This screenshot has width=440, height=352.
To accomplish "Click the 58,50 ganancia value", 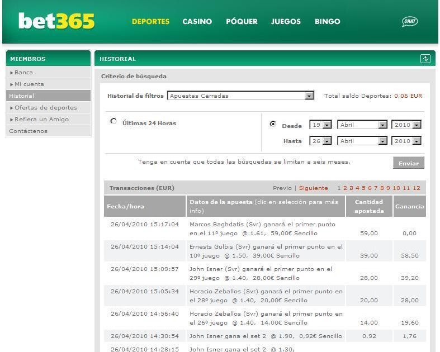I will pyautogui.click(x=409, y=255).
